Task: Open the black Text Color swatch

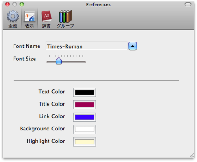Action: tap(84, 92)
